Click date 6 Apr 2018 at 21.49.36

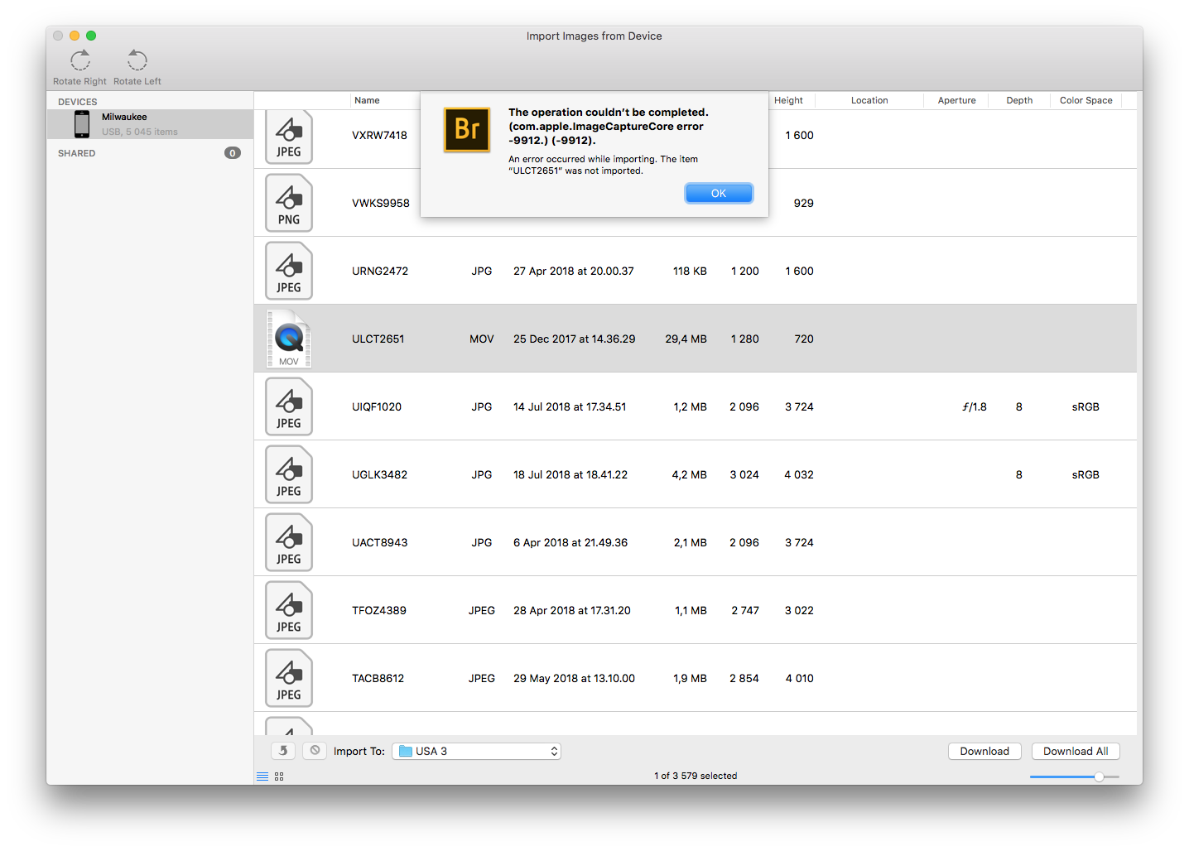(x=570, y=542)
